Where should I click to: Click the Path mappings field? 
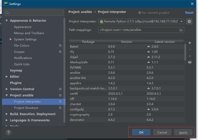(x=141, y=30)
